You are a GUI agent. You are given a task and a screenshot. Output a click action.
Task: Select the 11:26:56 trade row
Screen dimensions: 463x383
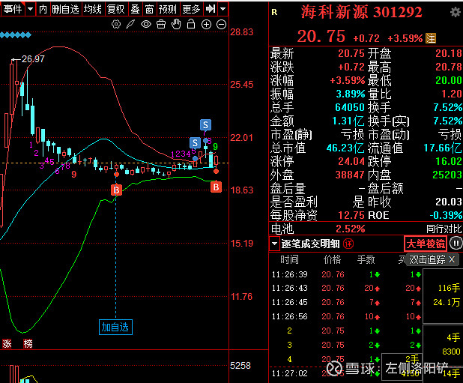[346, 316]
